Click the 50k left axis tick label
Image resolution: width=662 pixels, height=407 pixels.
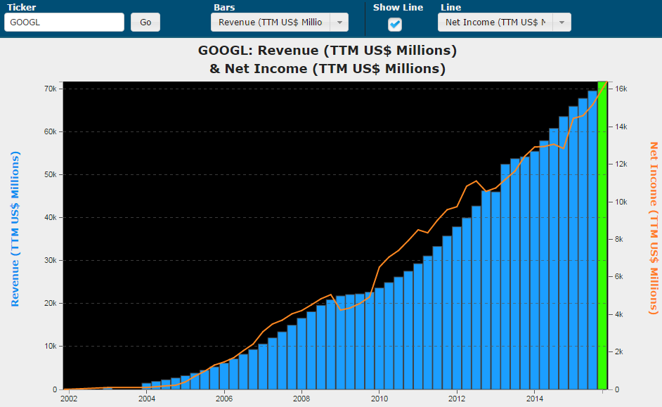(50, 174)
